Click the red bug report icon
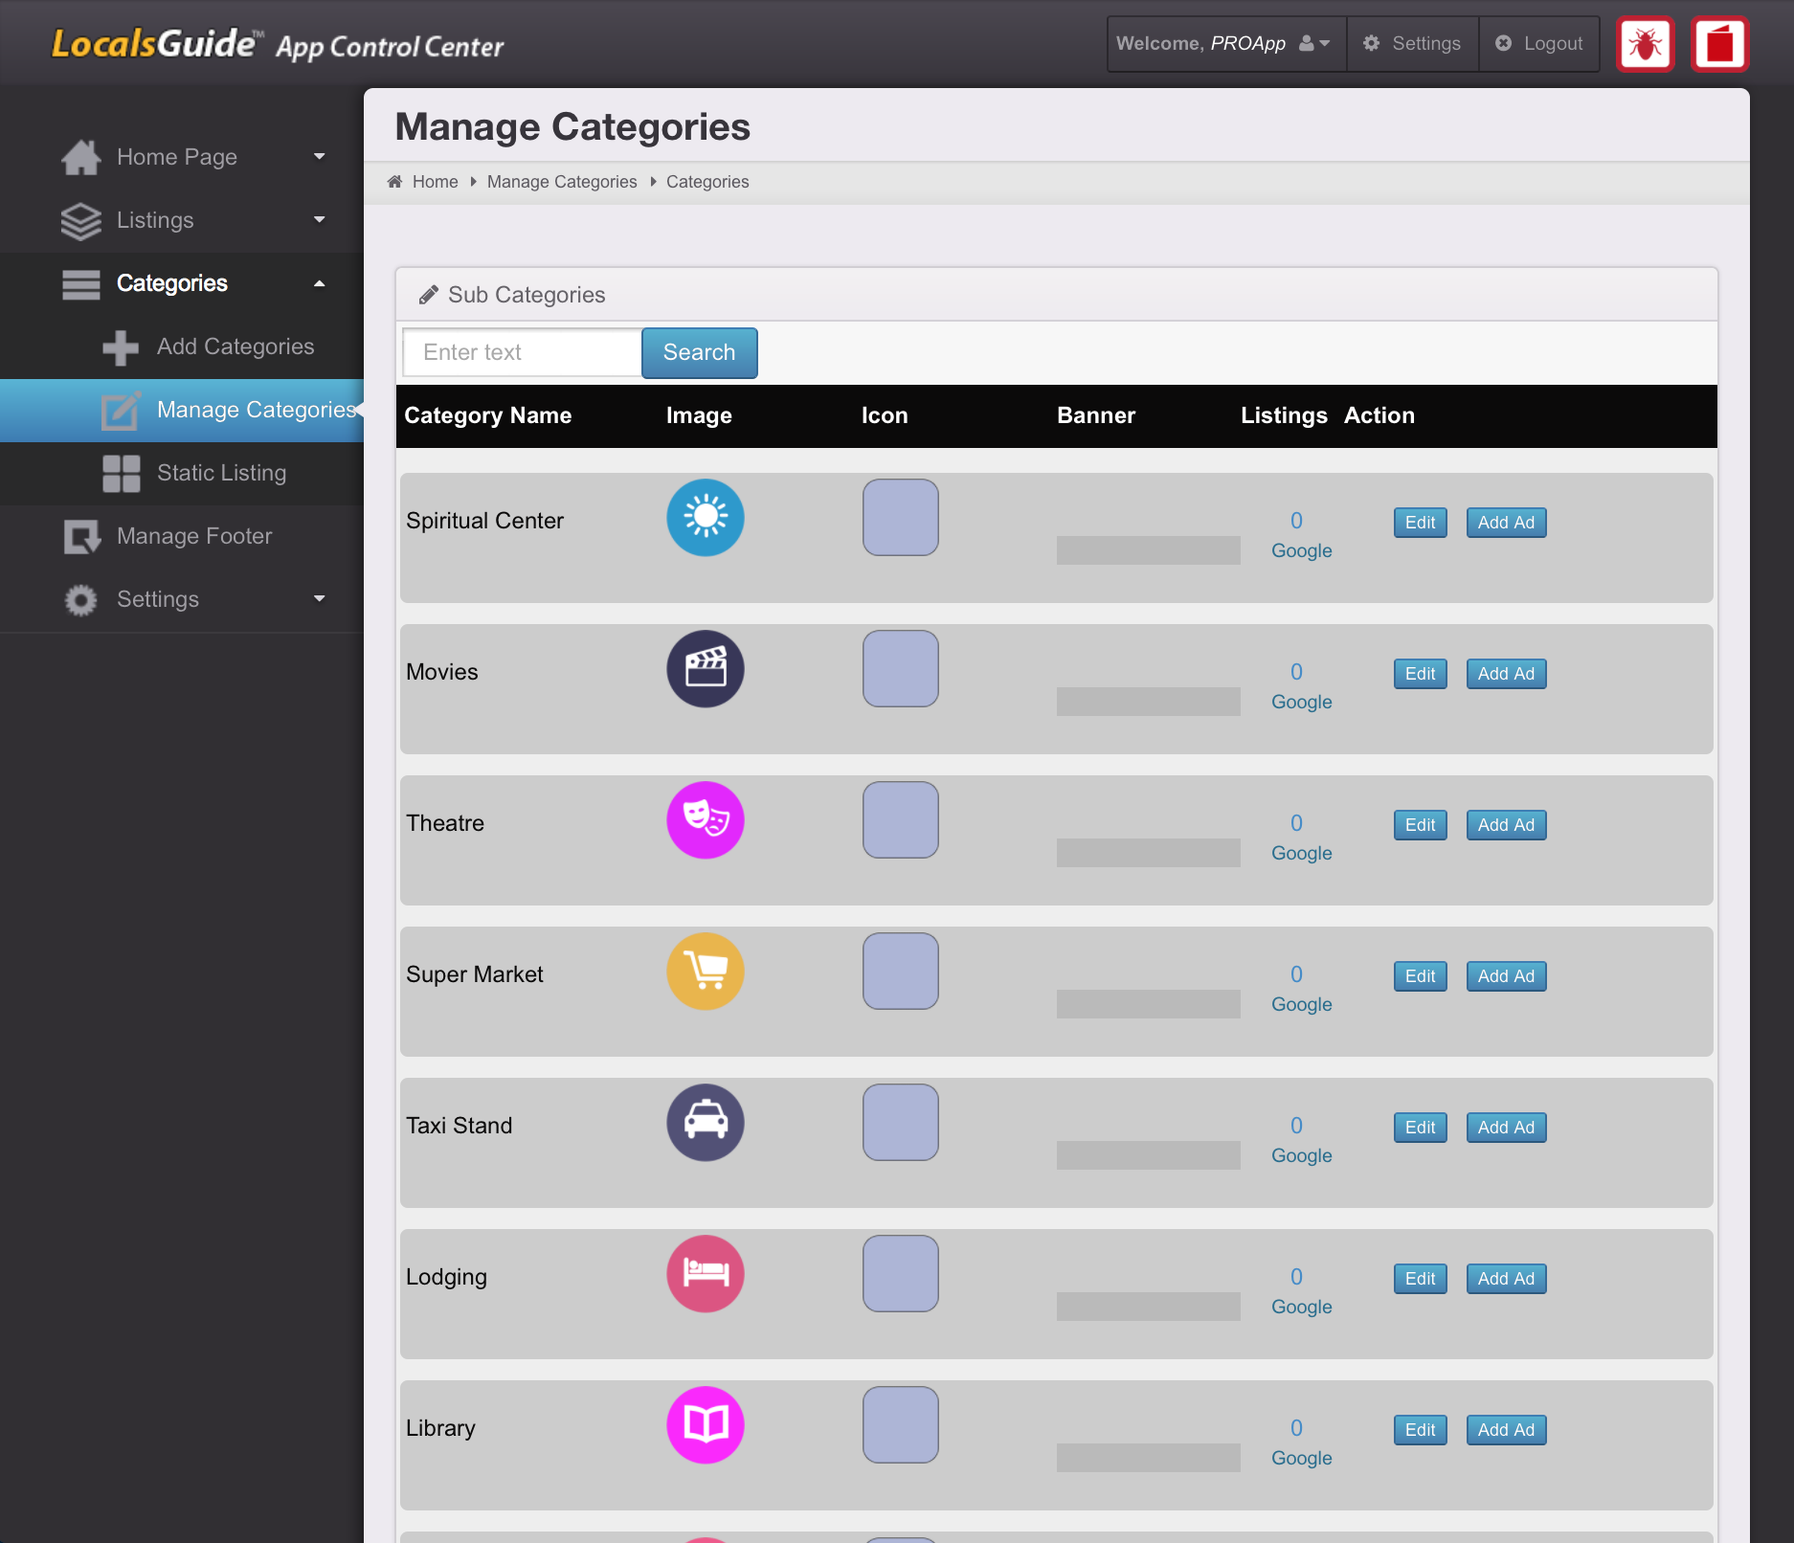 (1645, 44)
